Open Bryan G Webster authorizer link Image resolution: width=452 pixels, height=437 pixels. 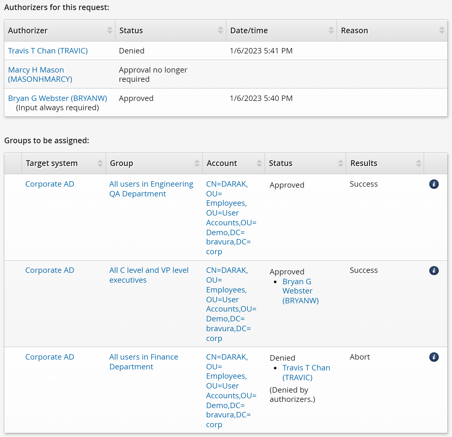click(57, 98)
